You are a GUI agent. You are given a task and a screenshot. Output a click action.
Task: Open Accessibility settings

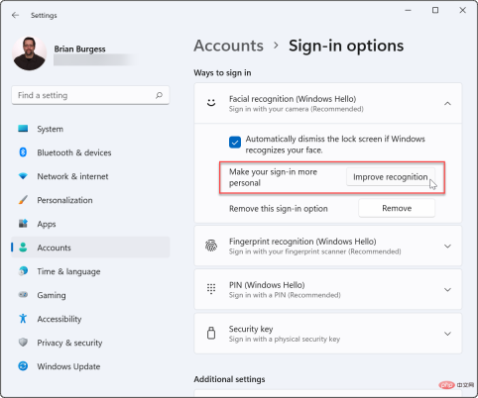click(x=90, y=319)
